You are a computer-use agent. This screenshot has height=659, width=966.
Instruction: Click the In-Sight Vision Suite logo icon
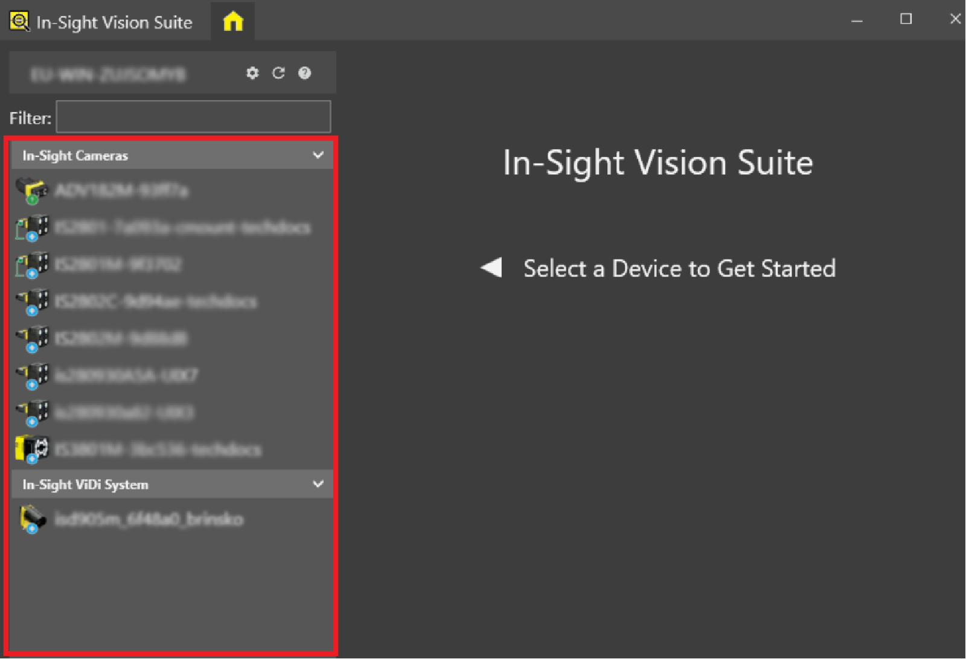(x=19, y=22)
